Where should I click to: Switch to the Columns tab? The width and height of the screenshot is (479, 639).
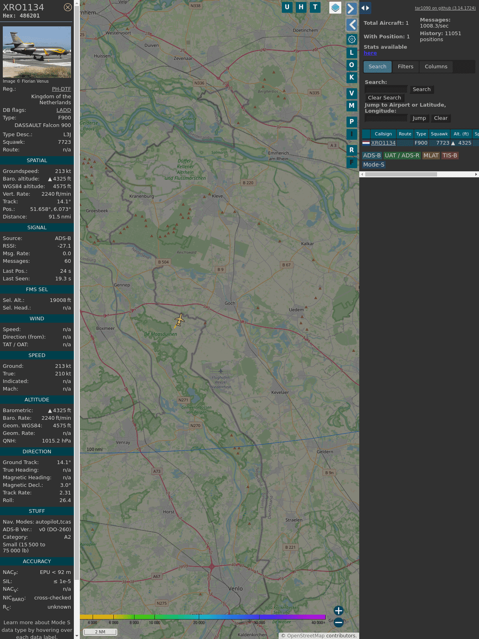click(x=436, y=67)
